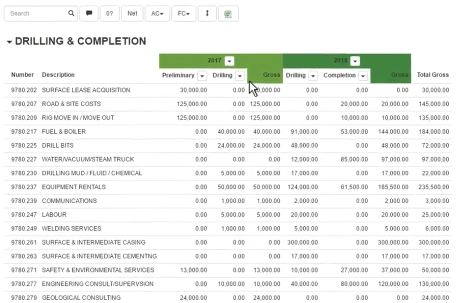Image resolution: width=463 pixels, height=303 pixels.
Task: Select SURFACE LEASE ACQUISITION description
Action: pyautogui.click(x=86, y=90)
